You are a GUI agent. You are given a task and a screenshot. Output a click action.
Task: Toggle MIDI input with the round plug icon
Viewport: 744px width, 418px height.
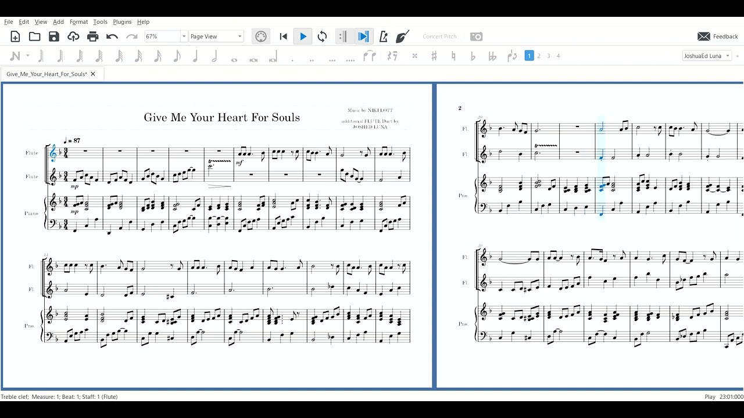pos(261,37)
